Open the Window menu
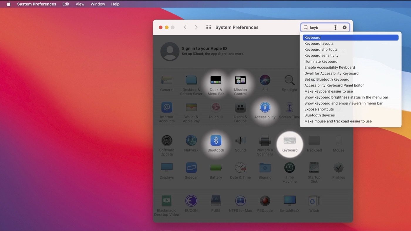Viewport: 411px width, 231px height. pos(98,4)
